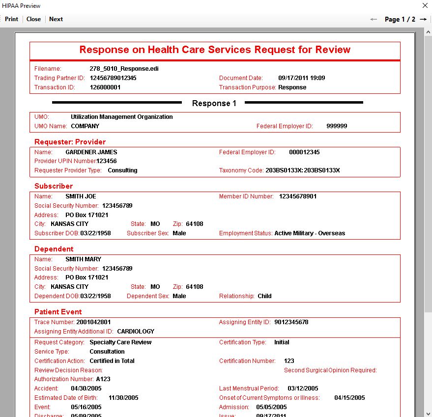Click the scrollbar up arrow
This screenshot has height=417, width=432.
428,32
